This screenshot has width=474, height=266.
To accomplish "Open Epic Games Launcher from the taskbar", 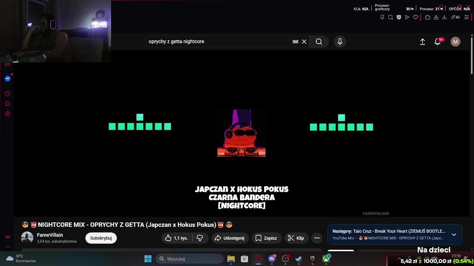I will point(313,259).
